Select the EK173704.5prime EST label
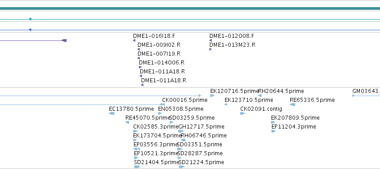The image size is (380, 169). point(157,136)
